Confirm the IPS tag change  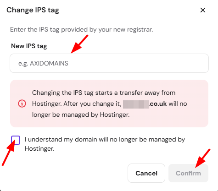[188, 173]
